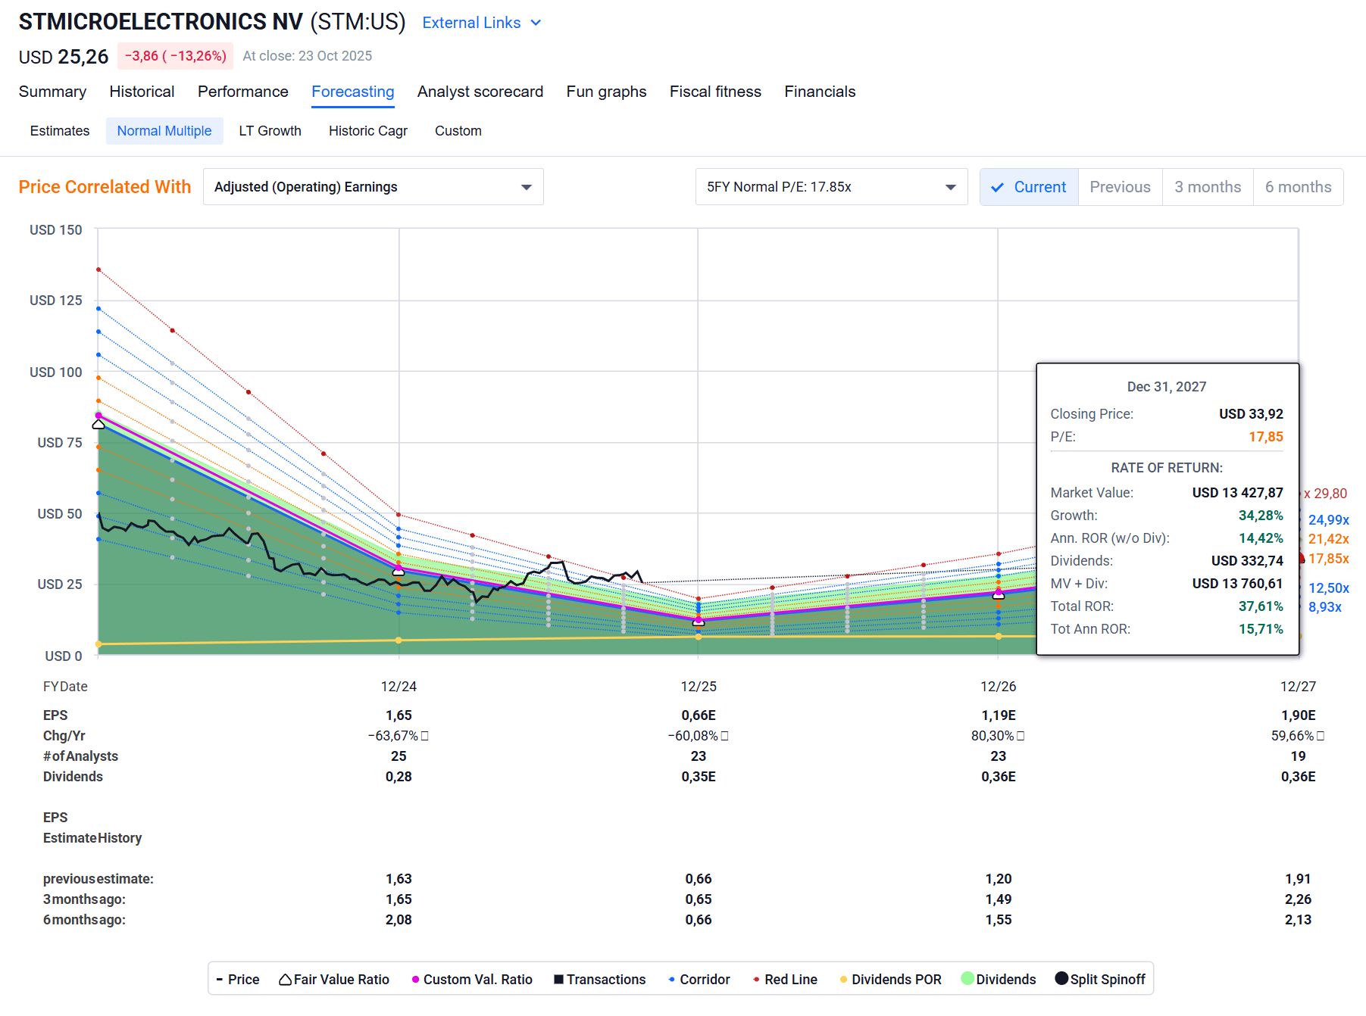Click the 12/24 EPS value 1,65

coord(399,715)
